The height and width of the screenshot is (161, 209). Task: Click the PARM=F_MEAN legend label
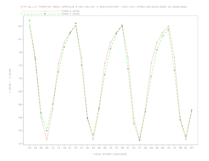click(70, 14)
